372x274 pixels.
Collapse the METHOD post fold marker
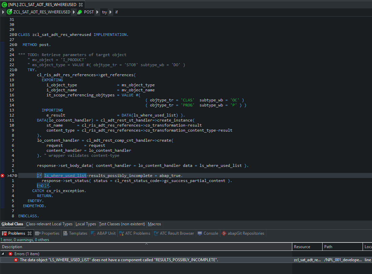pyautogui.click(x=15, y=44)
